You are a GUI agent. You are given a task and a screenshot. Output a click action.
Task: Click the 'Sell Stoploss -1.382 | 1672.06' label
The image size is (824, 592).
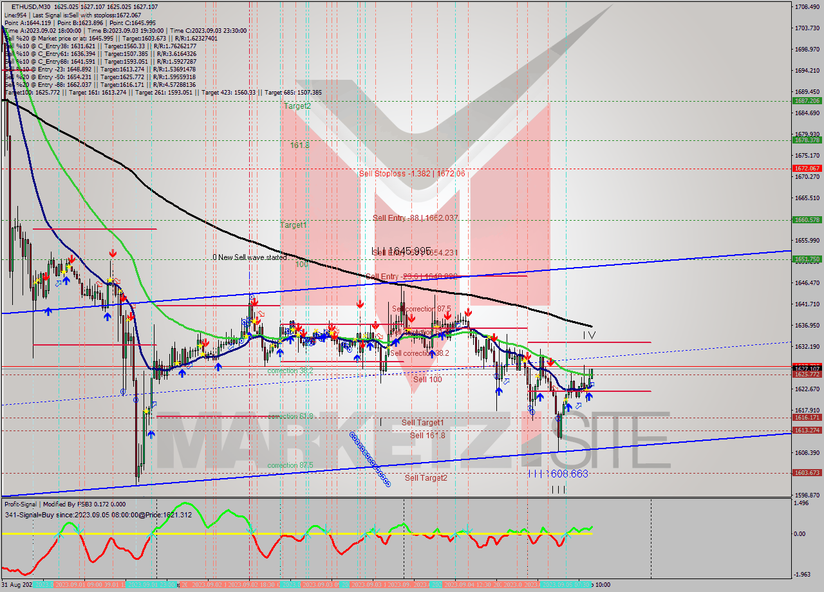point(411,174)
